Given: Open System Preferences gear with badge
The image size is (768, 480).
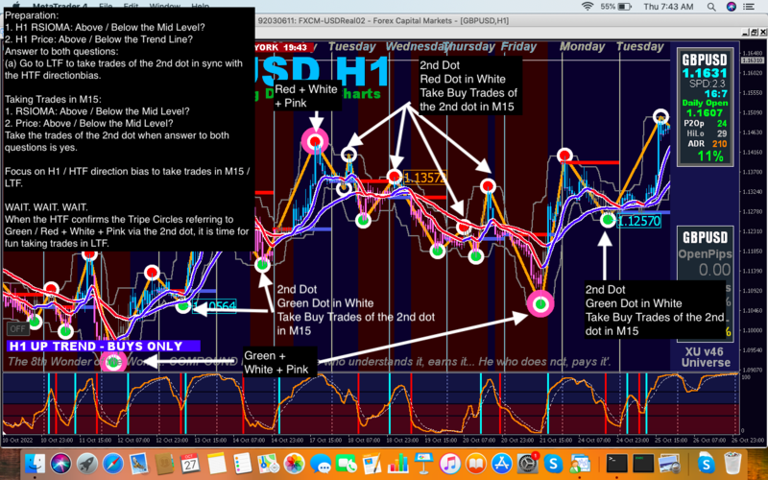Looking at the screenshot, I should pyautogui.click(x=527, y=463).
